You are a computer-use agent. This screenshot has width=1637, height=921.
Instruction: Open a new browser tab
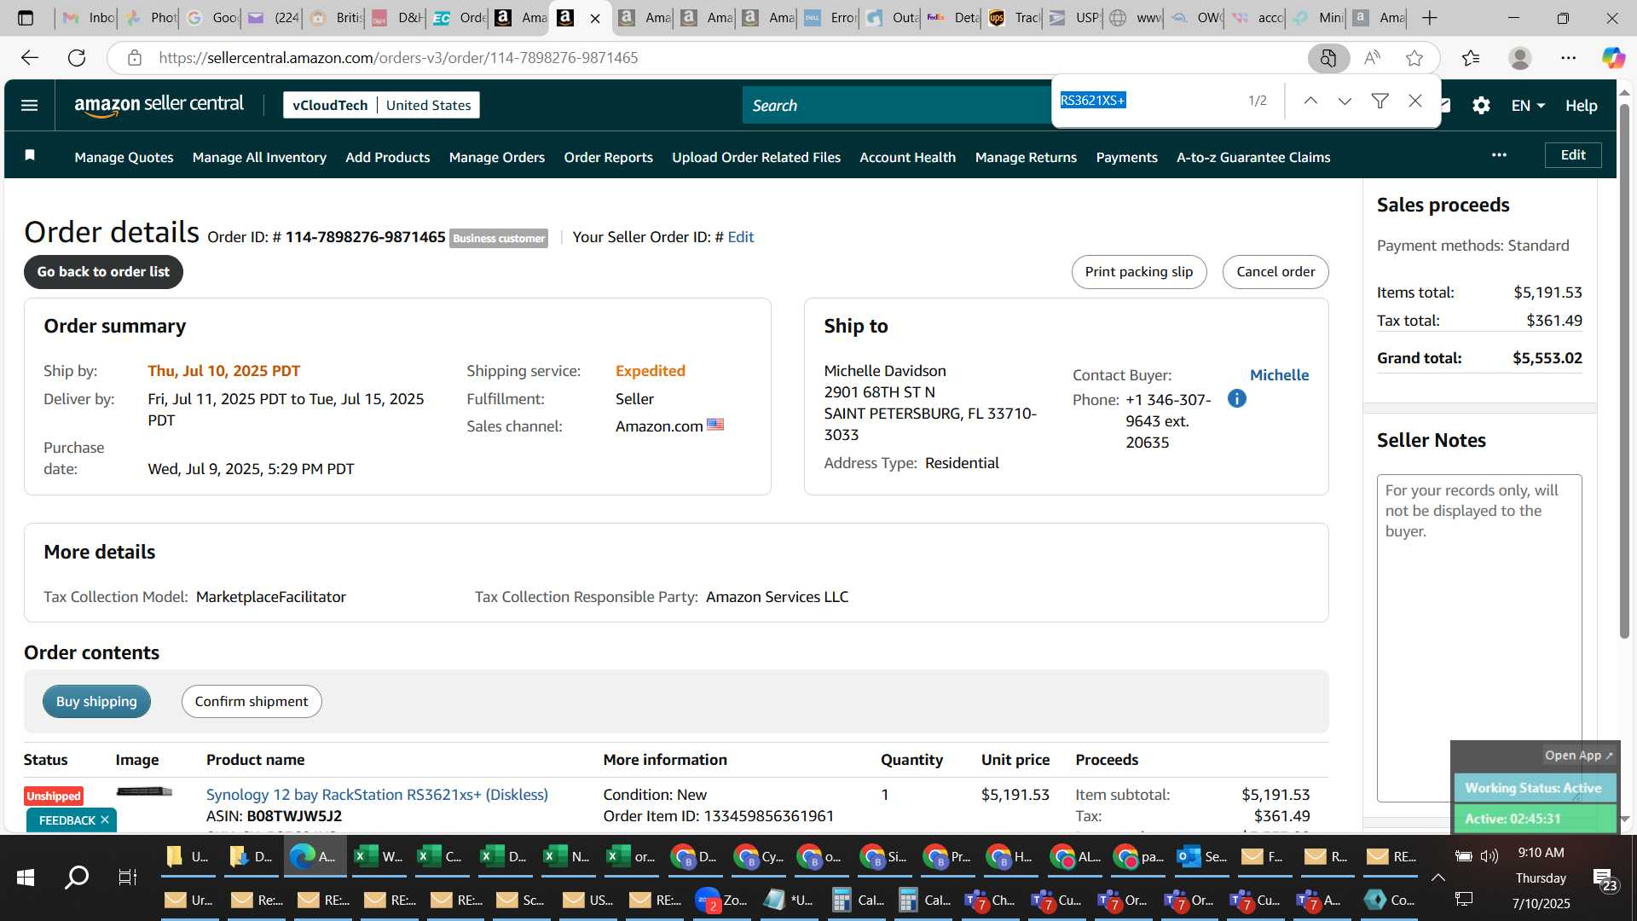[x=1430, y=17]
